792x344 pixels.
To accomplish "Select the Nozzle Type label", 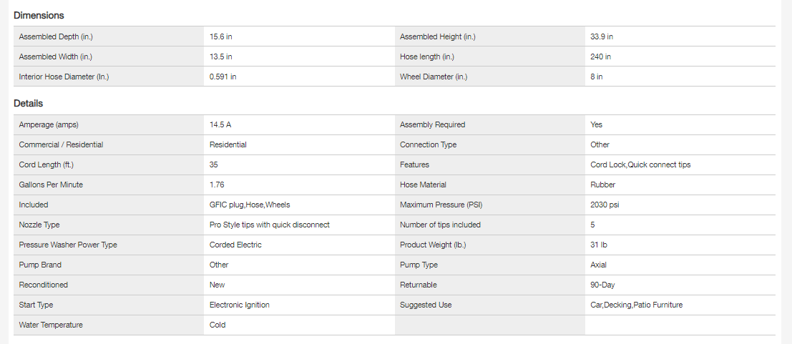I will point(39,225).
